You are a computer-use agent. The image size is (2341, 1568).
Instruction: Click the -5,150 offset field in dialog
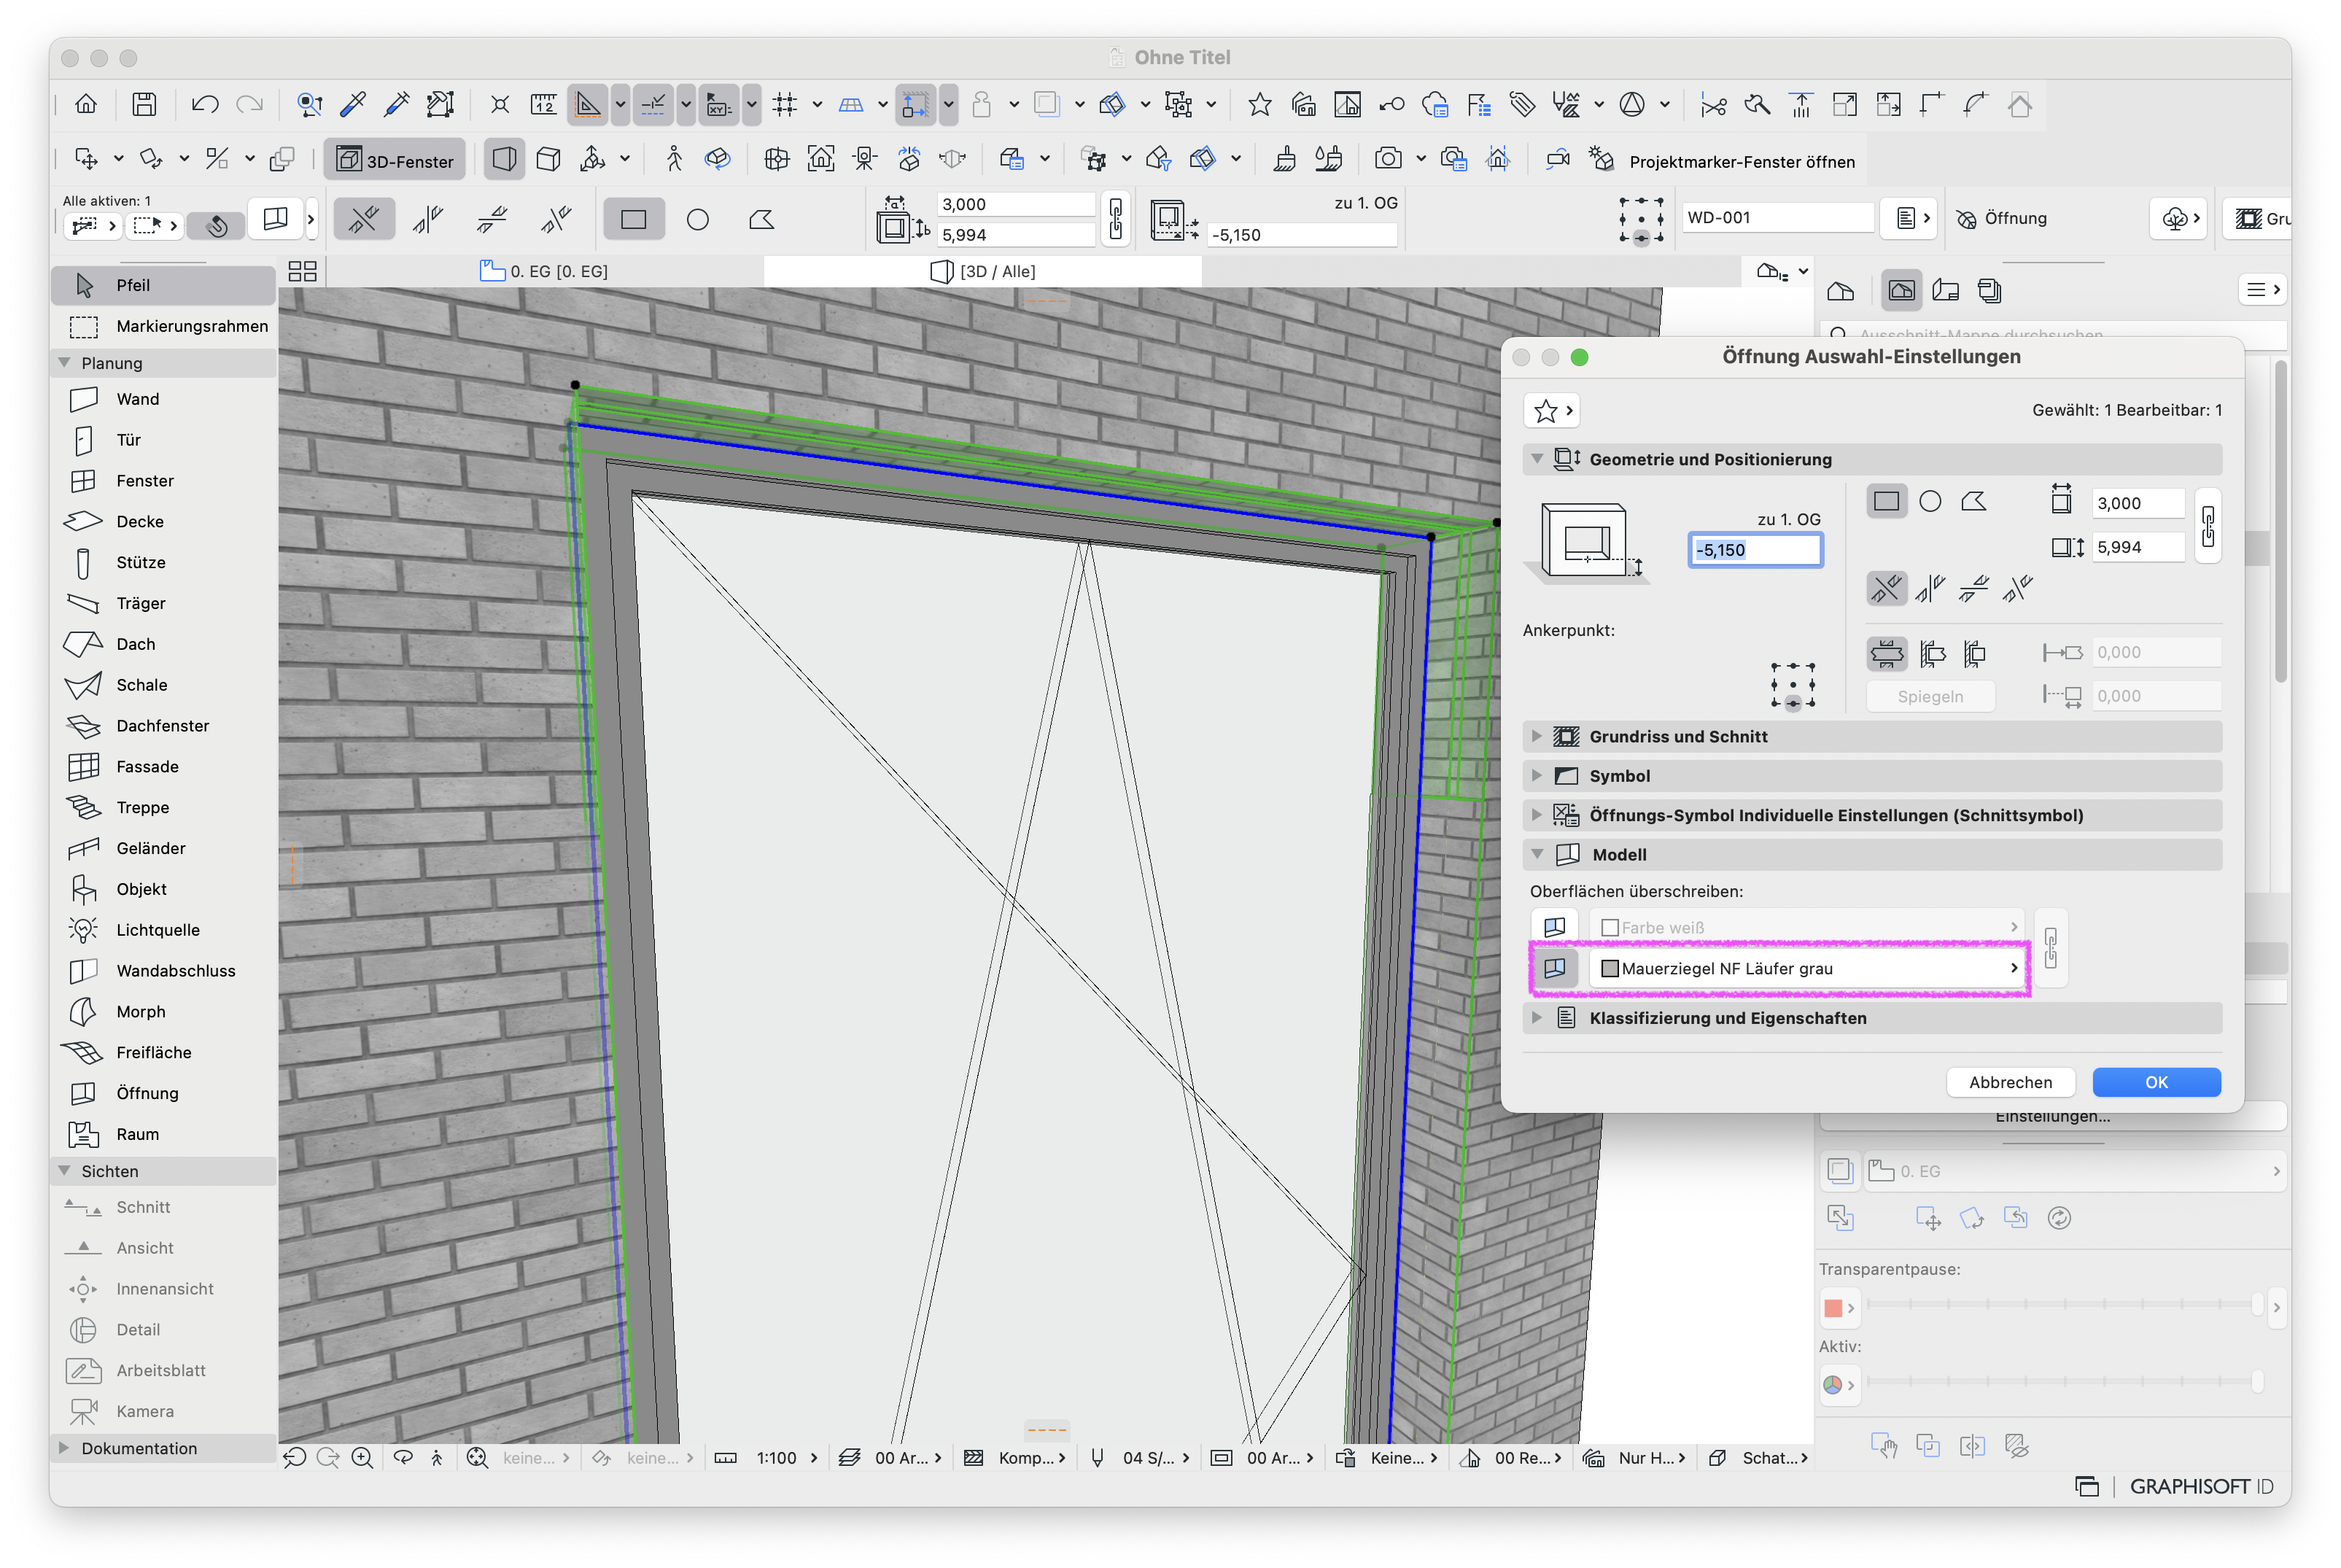(x=1755, y=550)
